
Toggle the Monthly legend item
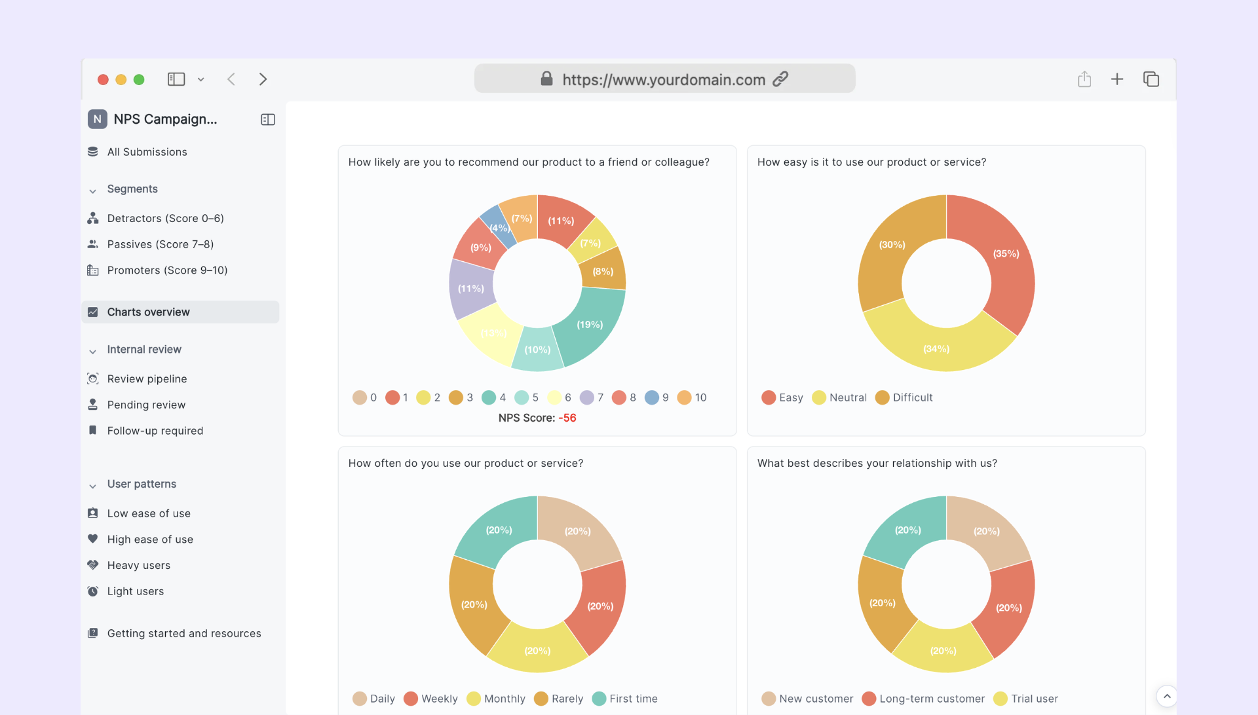496,699
